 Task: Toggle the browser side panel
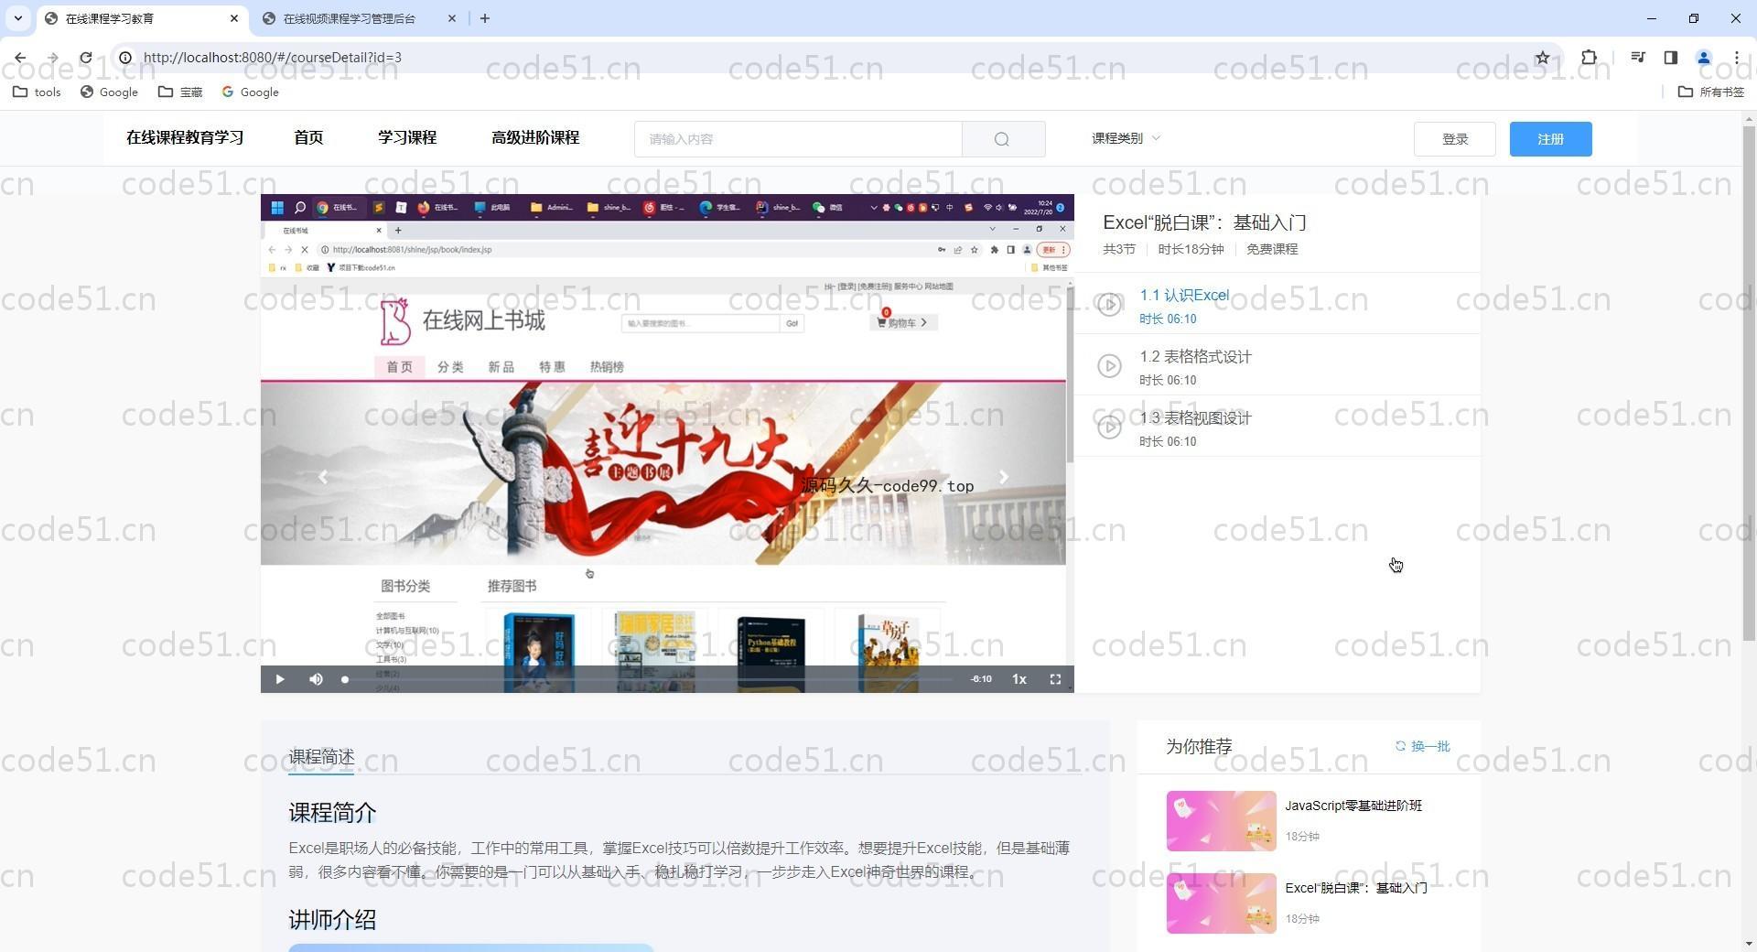pyautogui.click(x=1671, y=58)
